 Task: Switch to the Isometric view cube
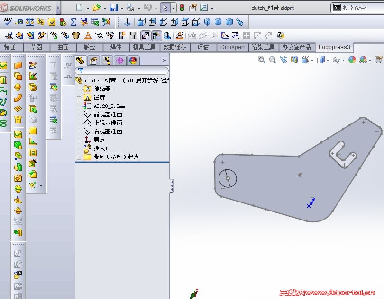[208, 22]
